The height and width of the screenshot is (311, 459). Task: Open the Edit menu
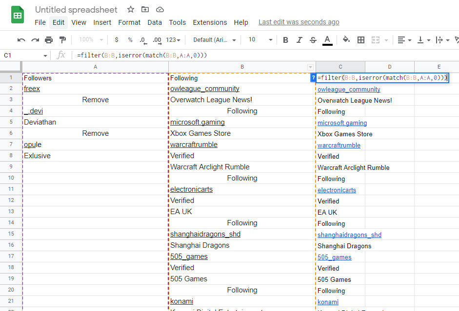point(58,22)
